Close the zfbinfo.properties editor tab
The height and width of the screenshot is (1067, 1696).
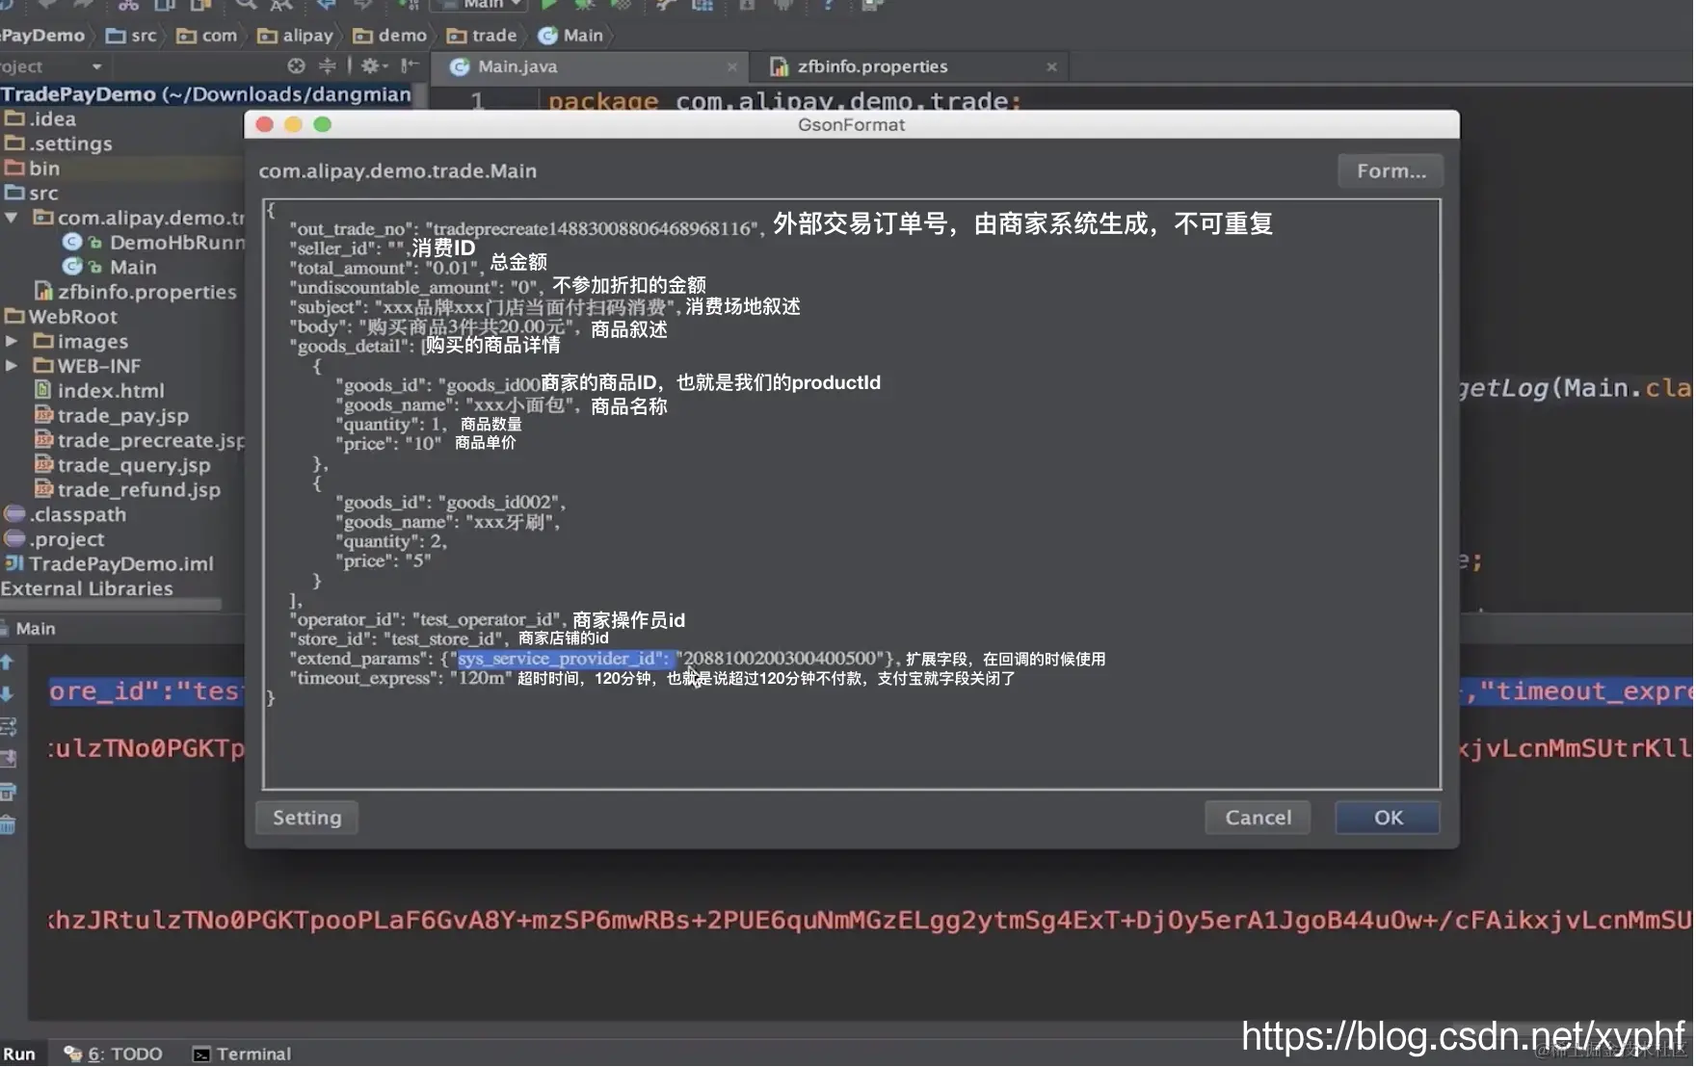(1051, 66)
